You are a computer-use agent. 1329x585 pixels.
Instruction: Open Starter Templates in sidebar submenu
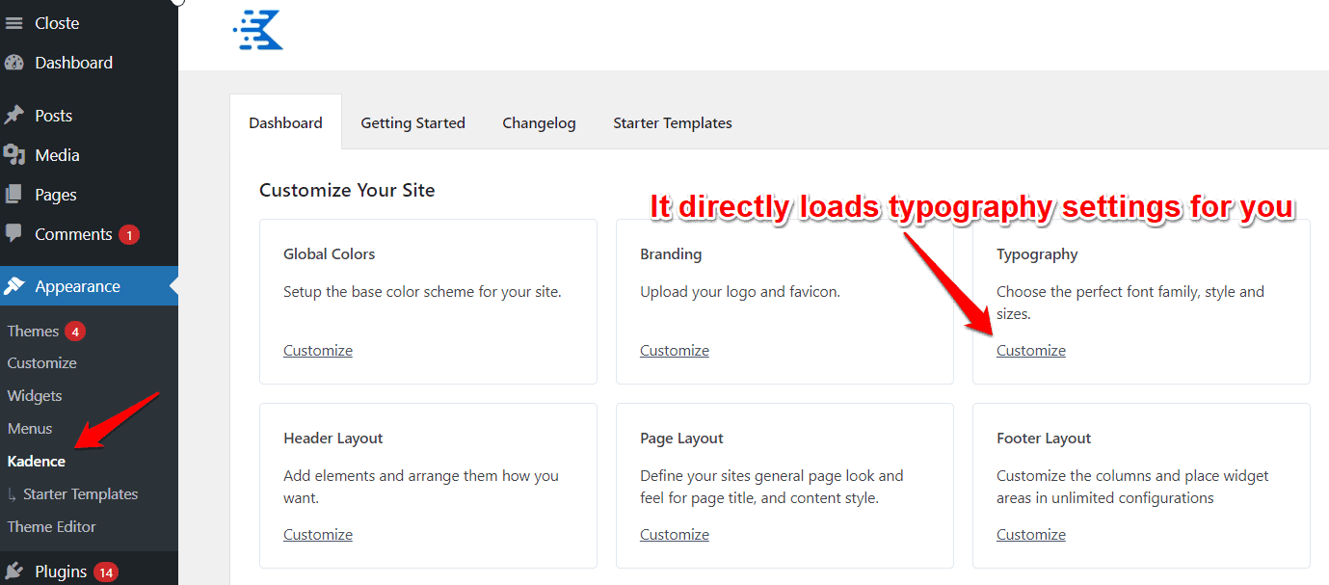tap(81, 494)
